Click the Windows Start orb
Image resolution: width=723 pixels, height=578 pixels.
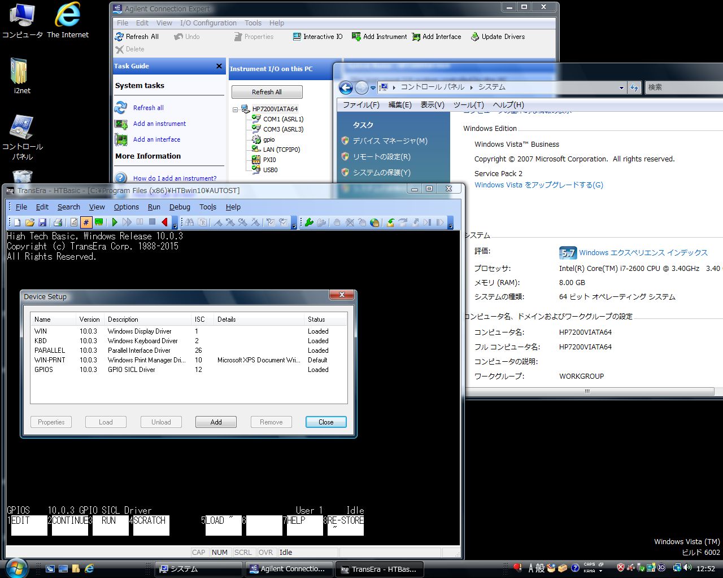point(16,568)
